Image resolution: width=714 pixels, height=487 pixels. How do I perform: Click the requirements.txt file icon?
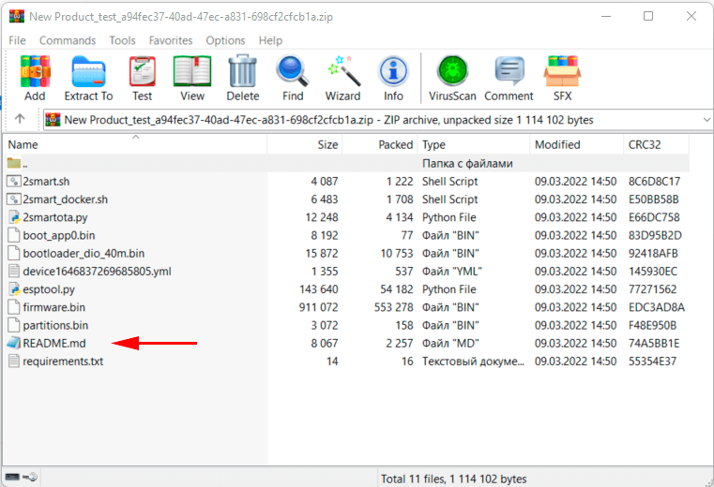(15, 362)
